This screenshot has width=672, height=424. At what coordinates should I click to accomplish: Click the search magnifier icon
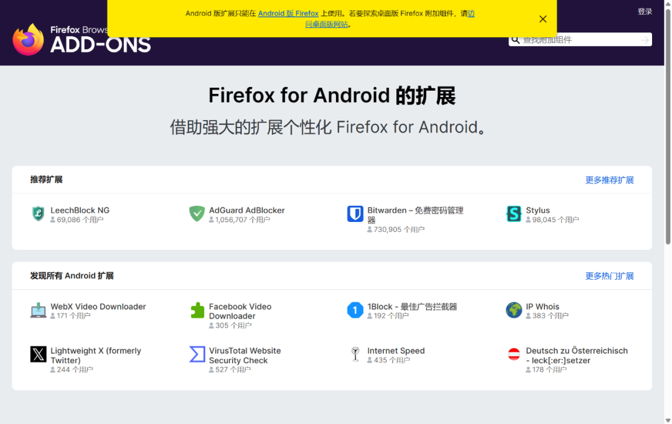pos(516,40)
